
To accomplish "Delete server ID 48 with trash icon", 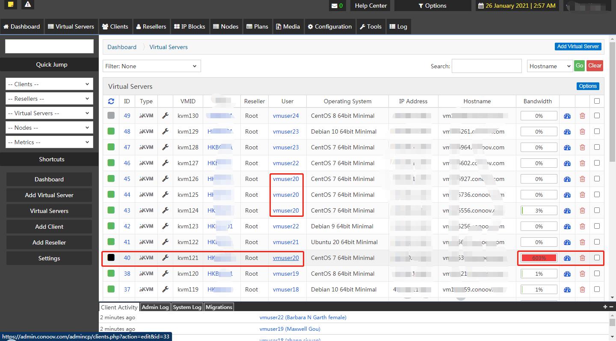I will pos(582,131).
